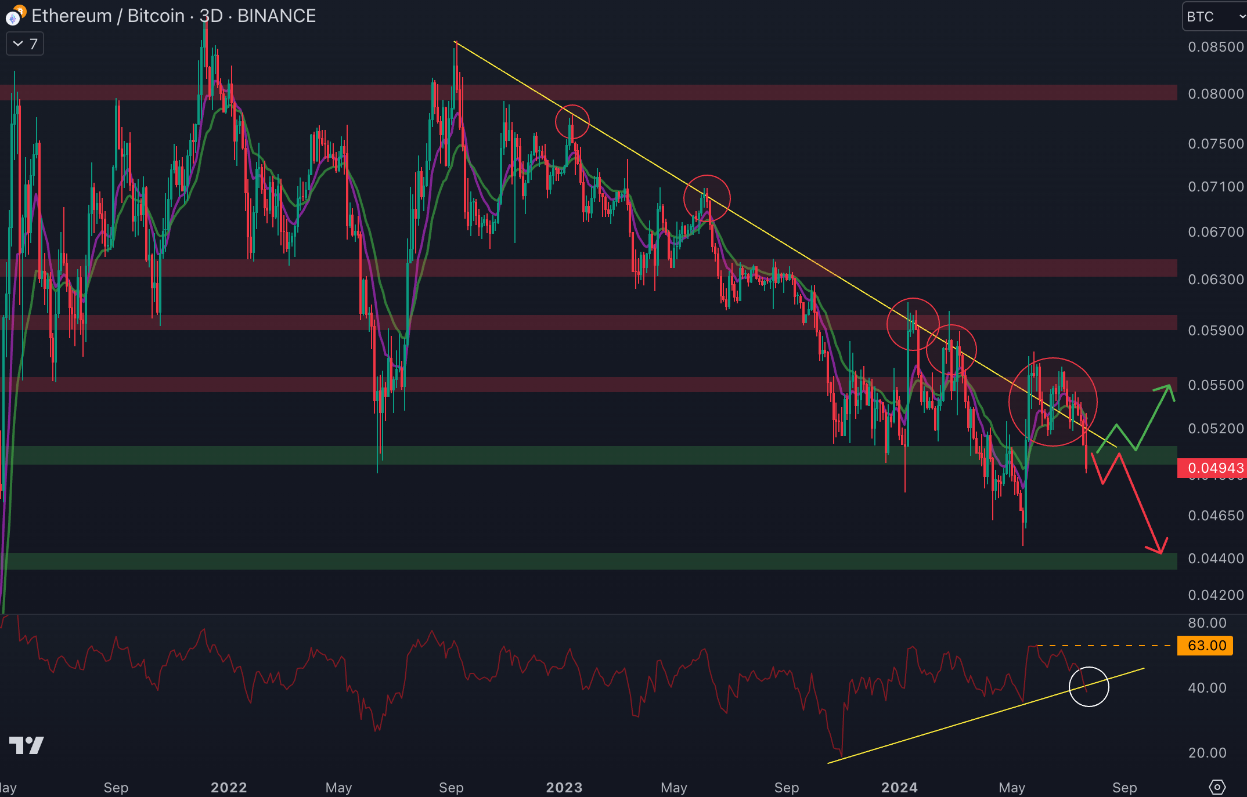This screenshot has width=1247, height=797.
Task: Click the Ethereum/Bitcoin pair logo icon
Action: point(15,16)
